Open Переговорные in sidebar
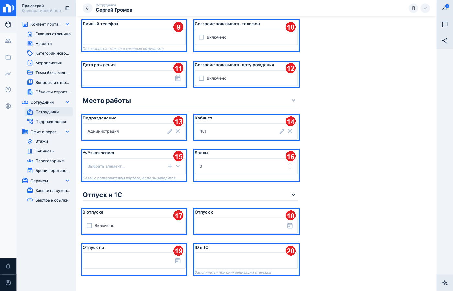Image resolution: width=453 pixels, height=291 pixels. pyautogui.click(x=49, y=161)
